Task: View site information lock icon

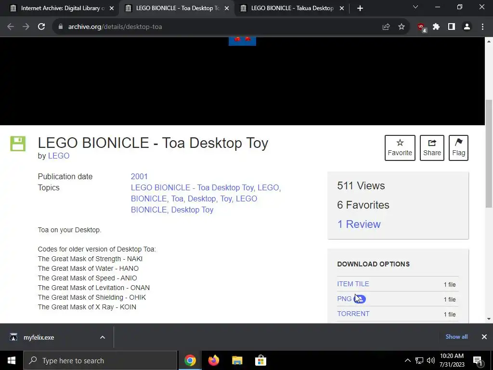Action: pos(61,27)
